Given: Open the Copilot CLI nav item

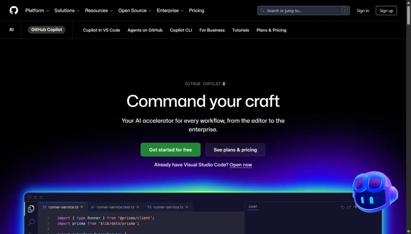Looking at the screenshot, I should coord(181,30).
